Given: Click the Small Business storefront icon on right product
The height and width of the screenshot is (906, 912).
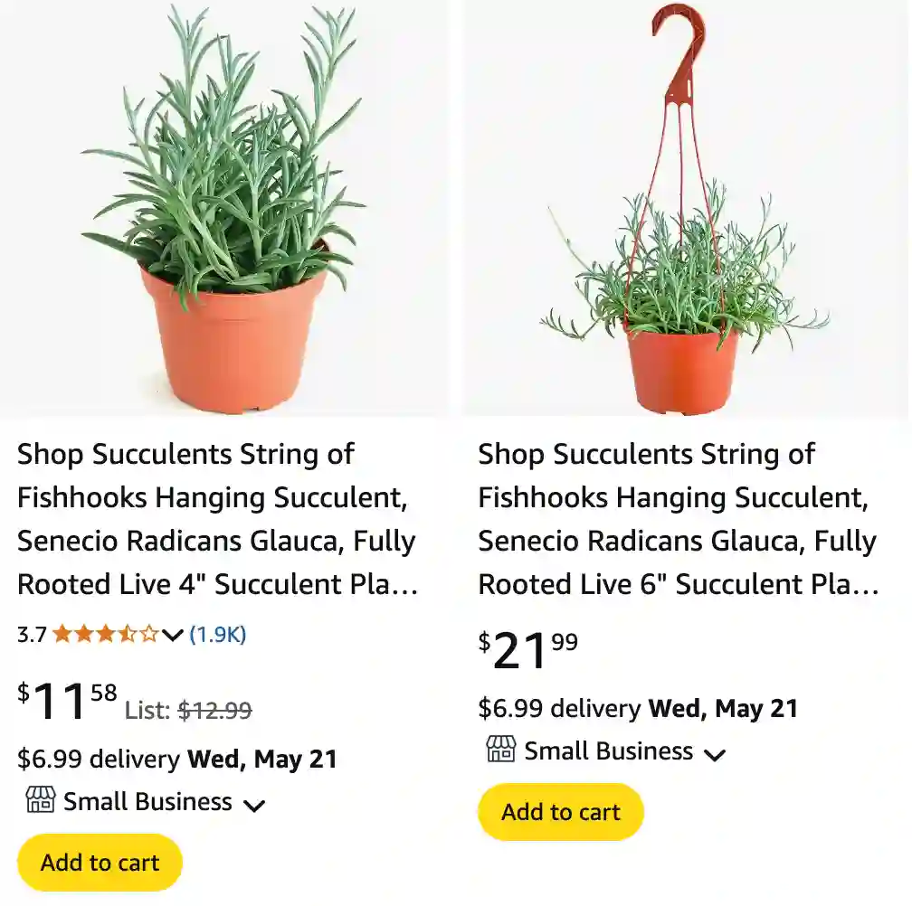Looking at the screenshot, I should pyautogui.click(x=500, y=750).
